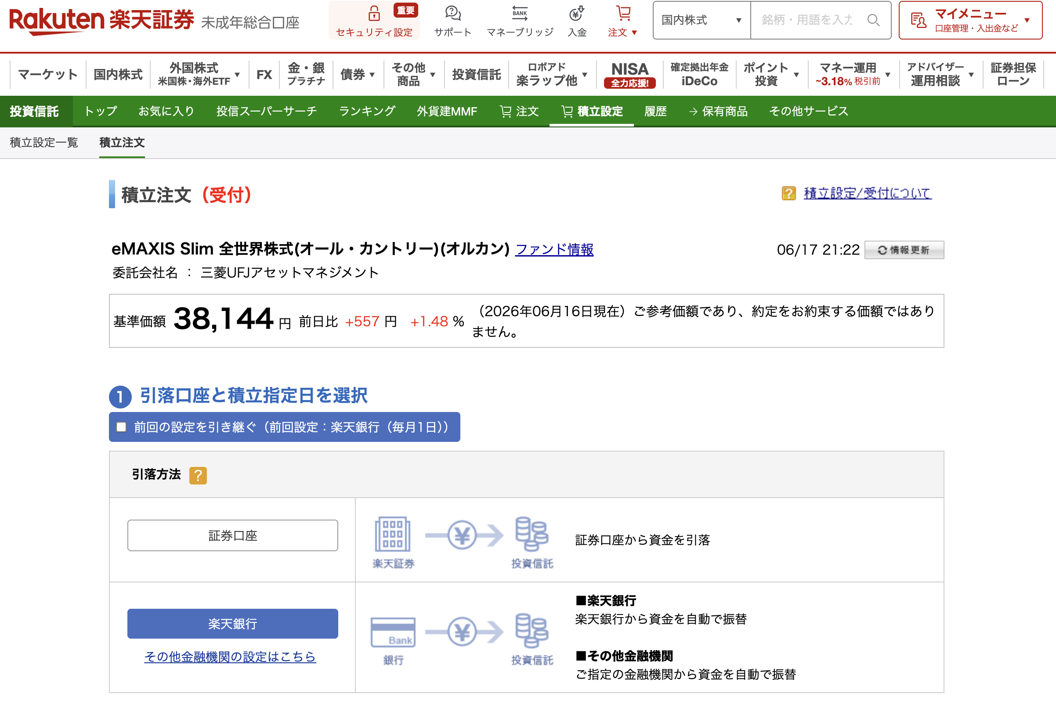Open Security Settings lock icon
Viewport: 1056px width, 701px height.
point(374,14)
